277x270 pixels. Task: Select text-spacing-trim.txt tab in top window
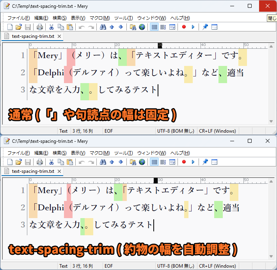pyautogui.click(x=33, y=36)
